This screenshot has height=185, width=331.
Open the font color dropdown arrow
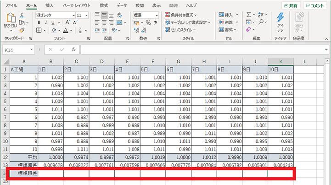71,30
